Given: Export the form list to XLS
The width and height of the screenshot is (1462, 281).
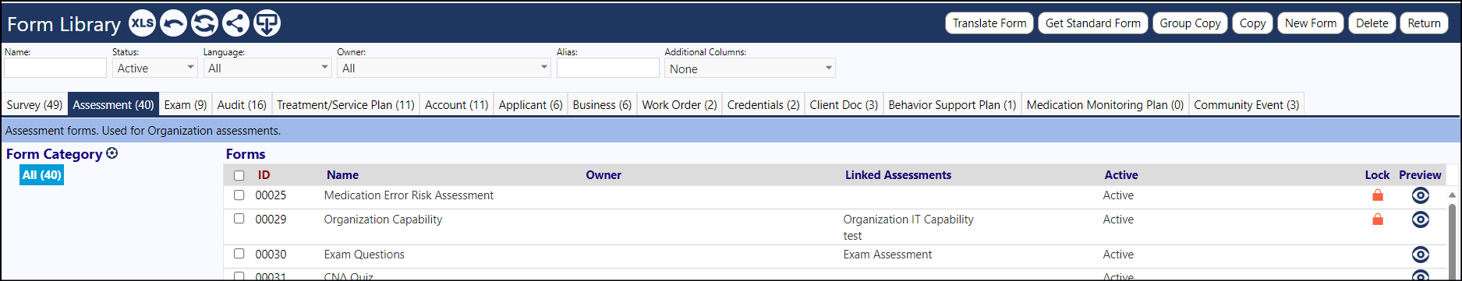Looking at the screenshot, I should pyautogui.click(x=142, y=23).
